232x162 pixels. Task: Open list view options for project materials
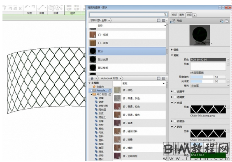pyautogui.click(x=165, y=21)
